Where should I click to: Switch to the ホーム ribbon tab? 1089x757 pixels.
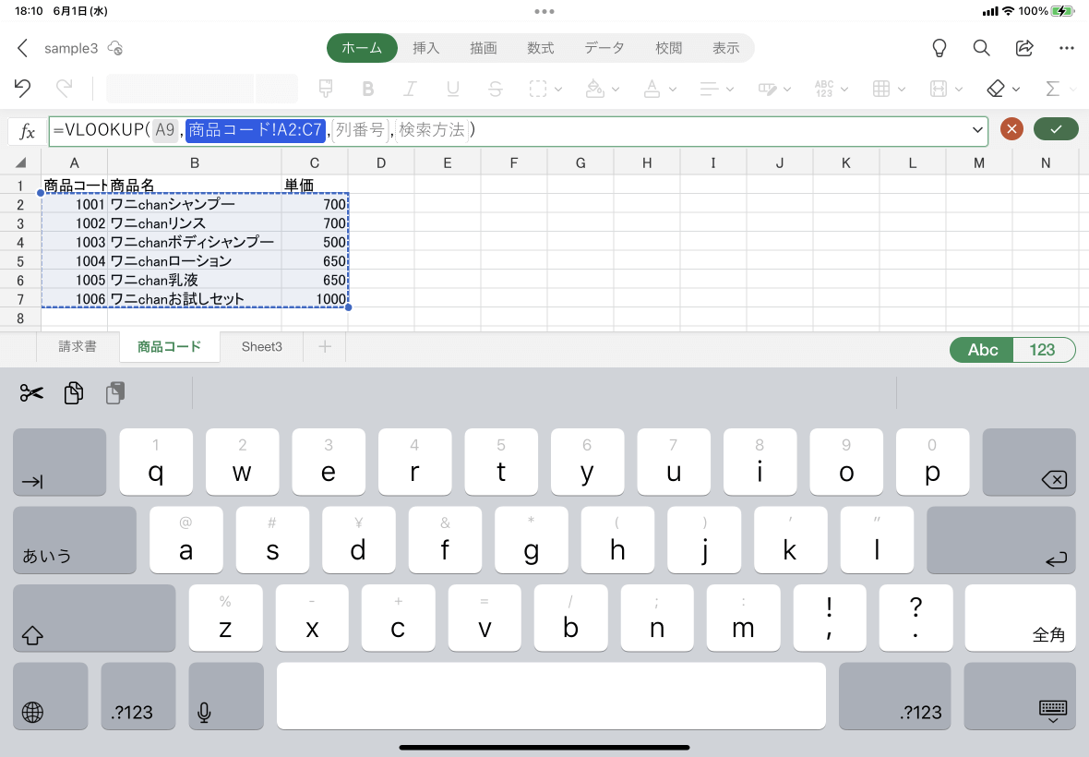coord(362,48)
